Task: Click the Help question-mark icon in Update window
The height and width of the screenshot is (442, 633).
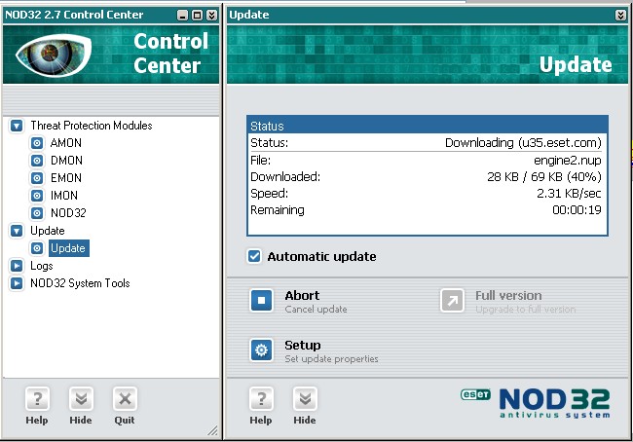Action: [x=261, y=399]
